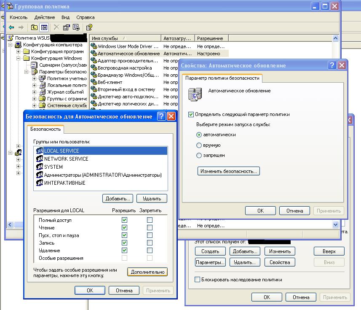The image size is (361, 310).
Task: Expand Конфигурация программ tree node
Action: [x=18, y=51]
